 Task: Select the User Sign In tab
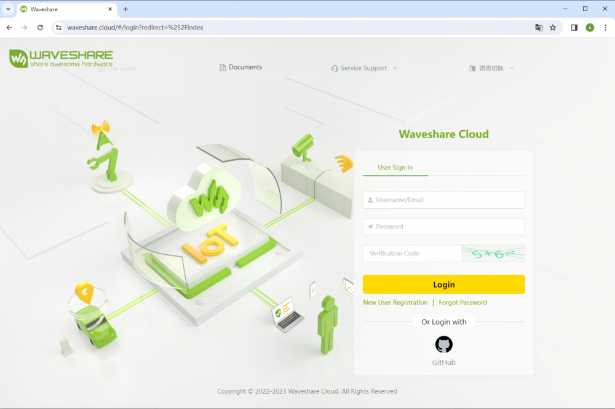[395, 168]
